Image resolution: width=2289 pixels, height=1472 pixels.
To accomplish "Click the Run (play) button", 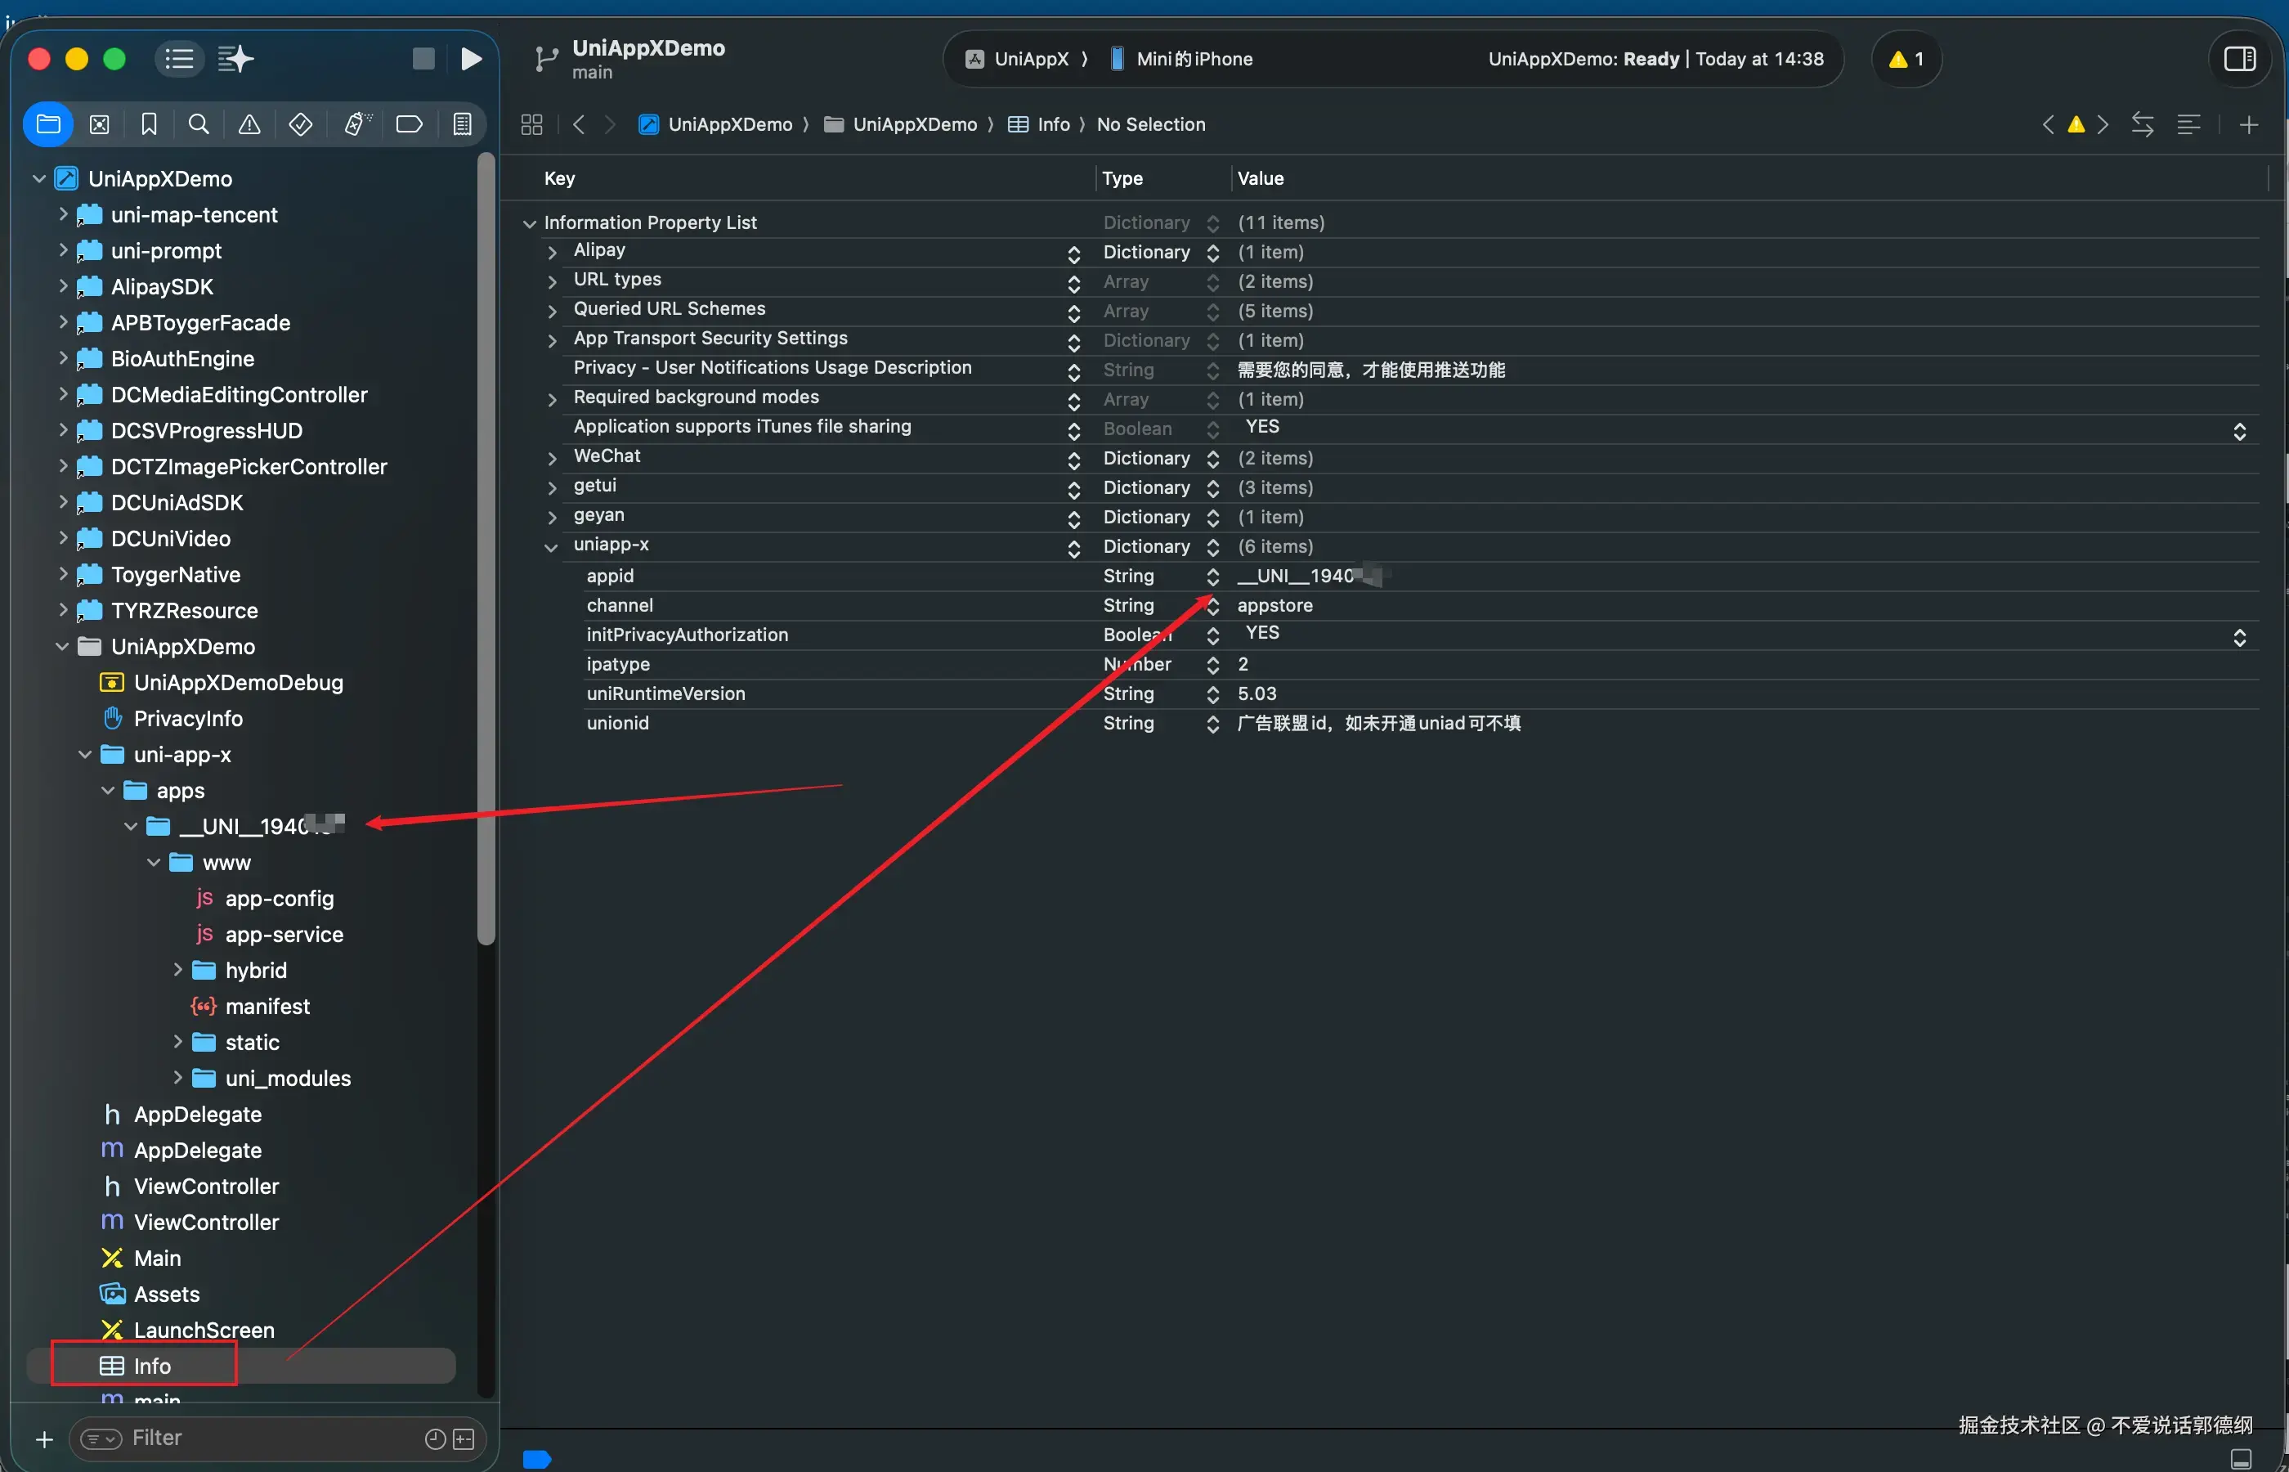I will [x=471, y=59].
